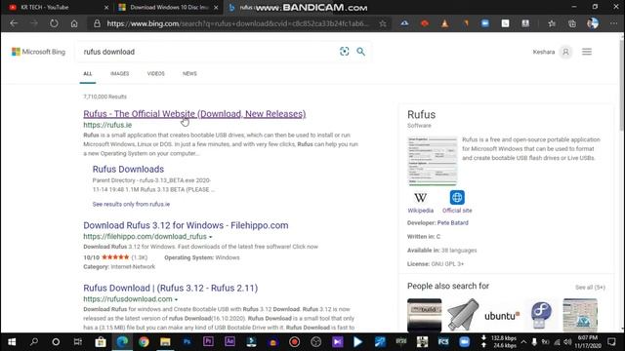Click the Keshara account avatar icon
Screen dimensions: 625x351
point(565,52)
